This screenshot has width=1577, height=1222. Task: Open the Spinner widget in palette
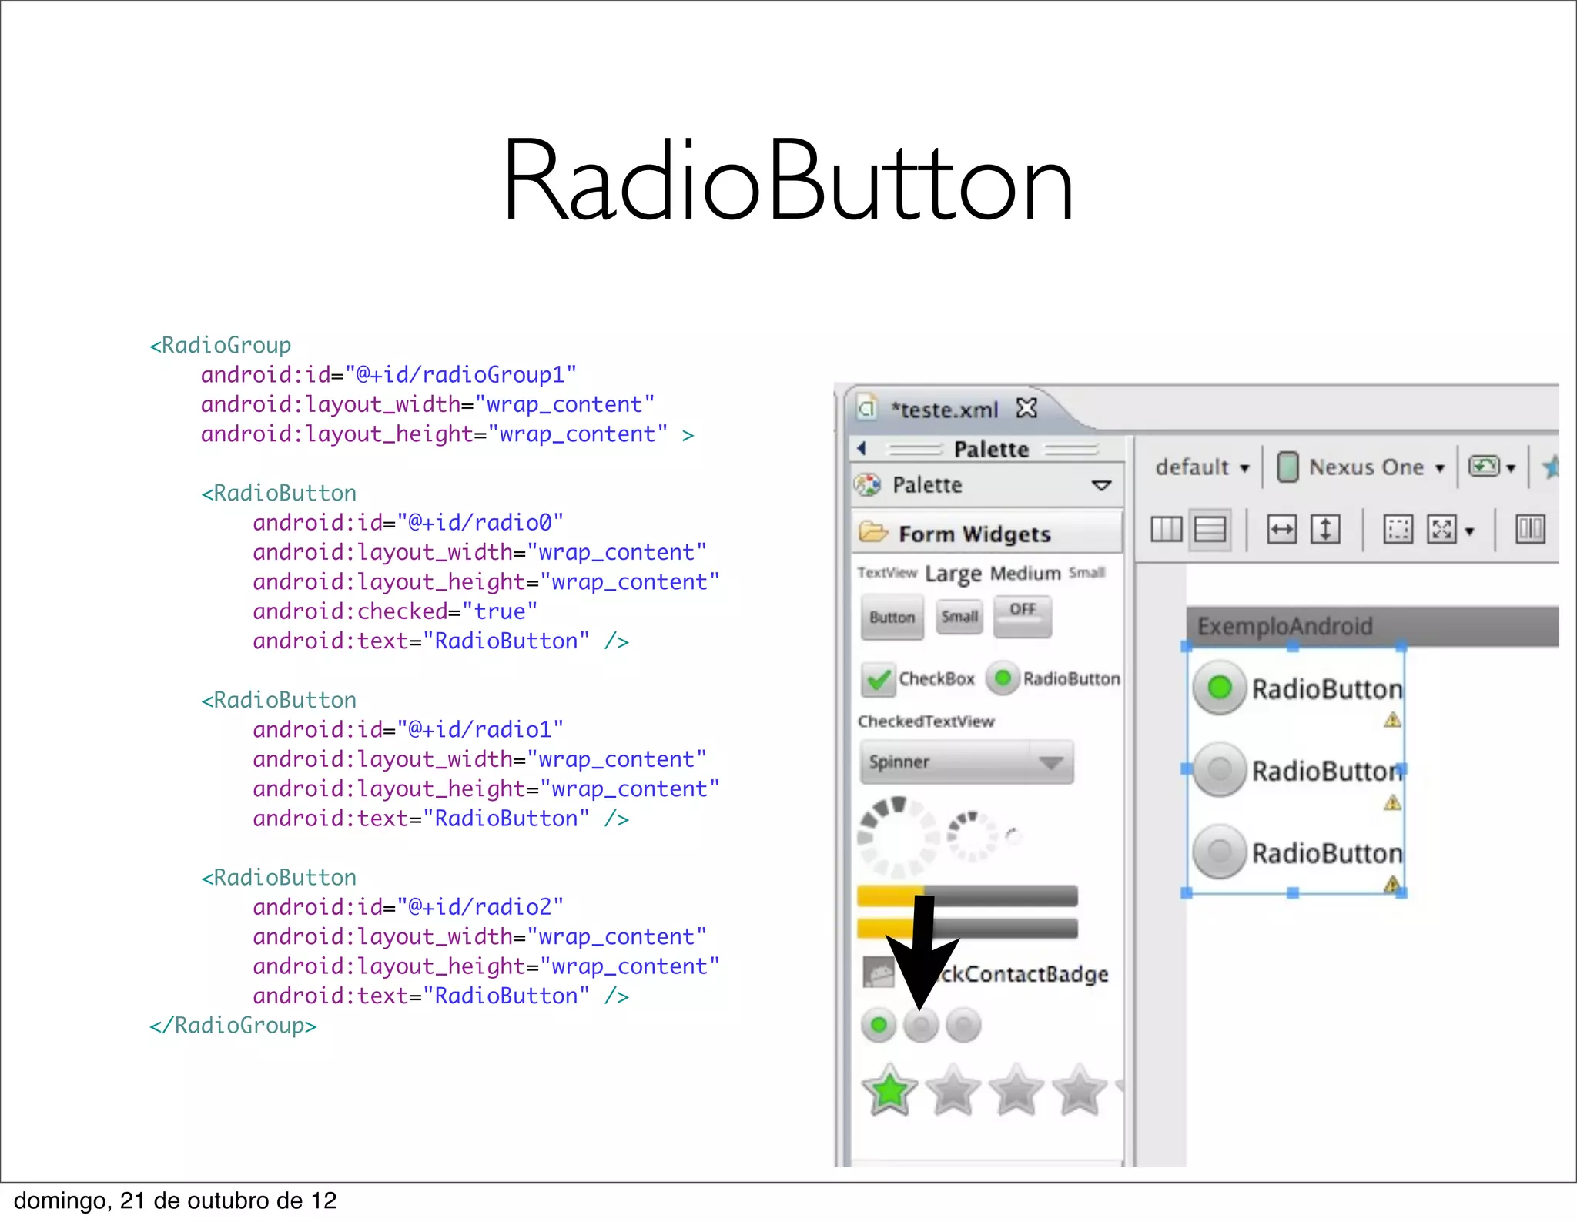(x=966, y=762)
